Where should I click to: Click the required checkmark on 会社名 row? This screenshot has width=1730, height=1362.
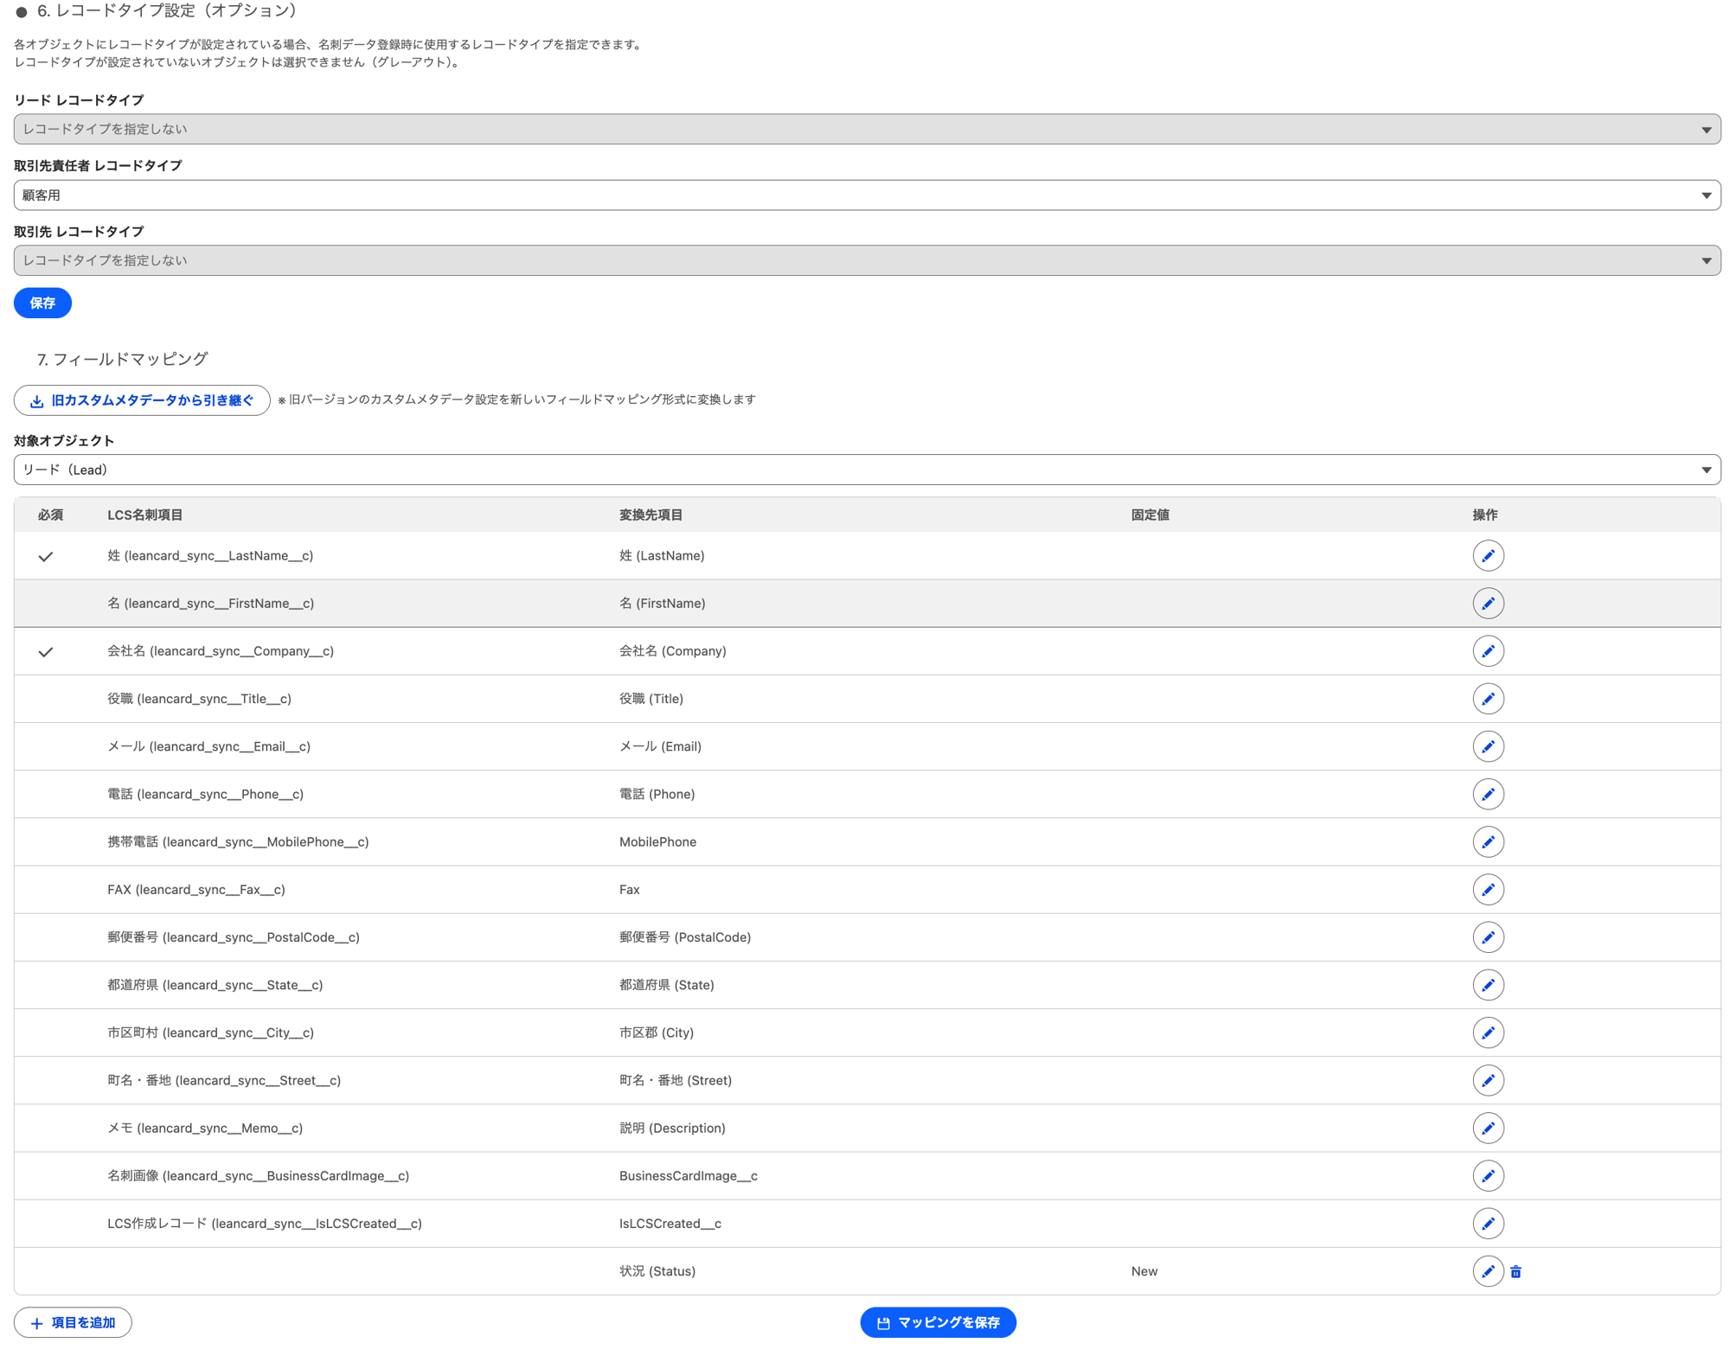46,651
